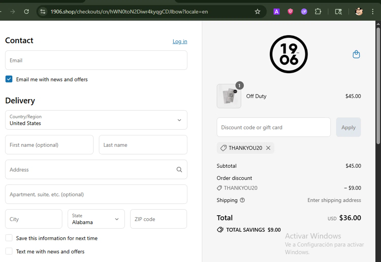Click the Last name field

(x=143, y=145)
